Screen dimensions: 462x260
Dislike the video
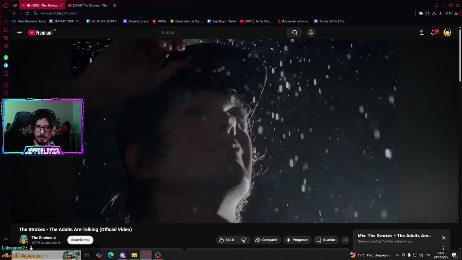pyautogui.click(x=244, y=240)
